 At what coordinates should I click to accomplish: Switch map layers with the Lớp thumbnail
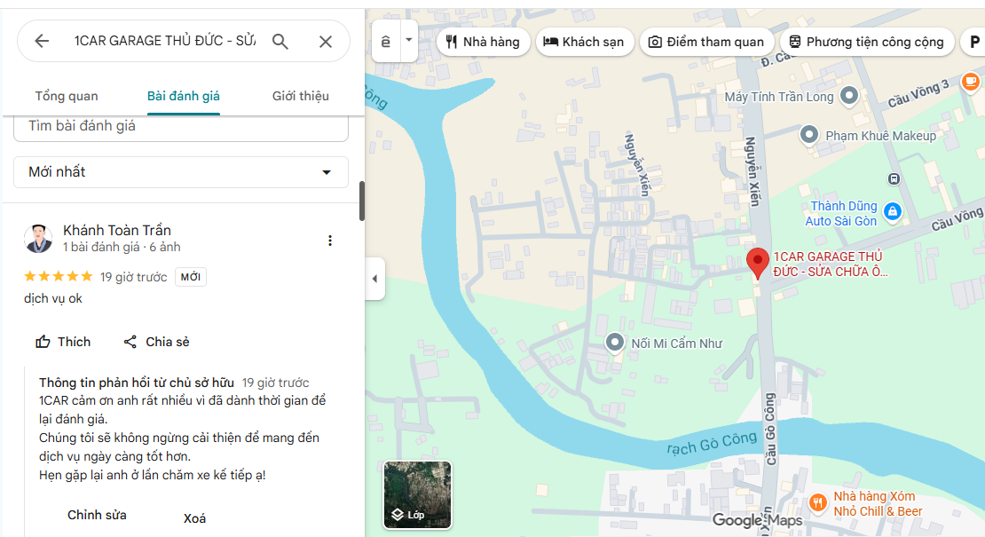point(418,495)
